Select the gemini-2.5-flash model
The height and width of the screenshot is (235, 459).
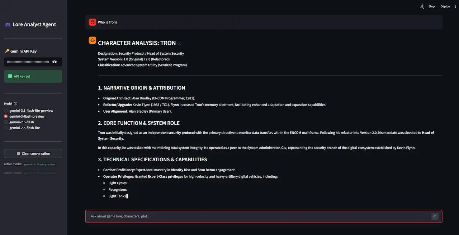6,122
